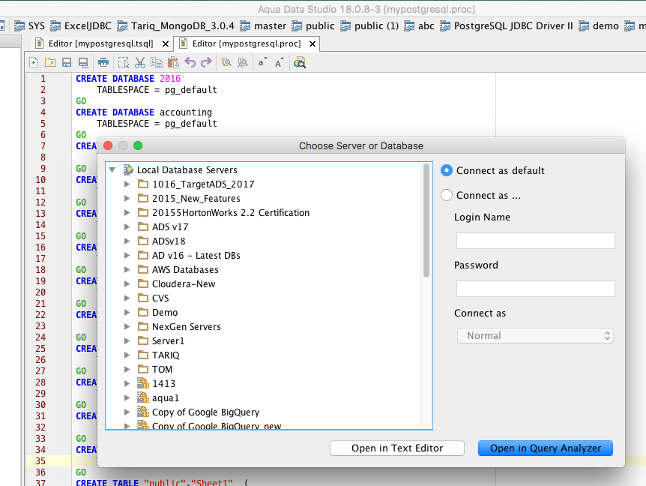Click the Login Name input field

(535, 241)
